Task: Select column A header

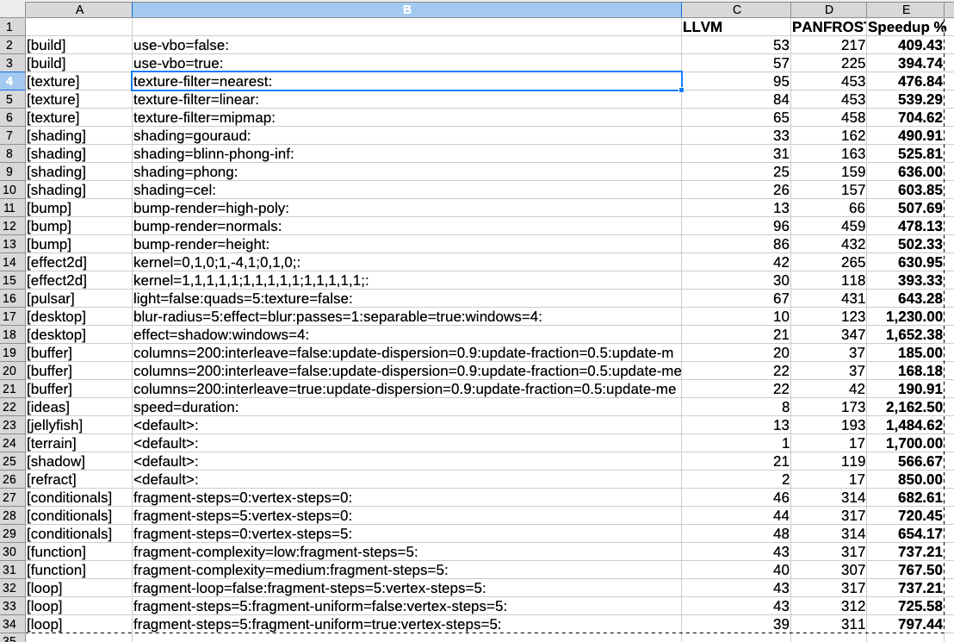Action: 78,9
